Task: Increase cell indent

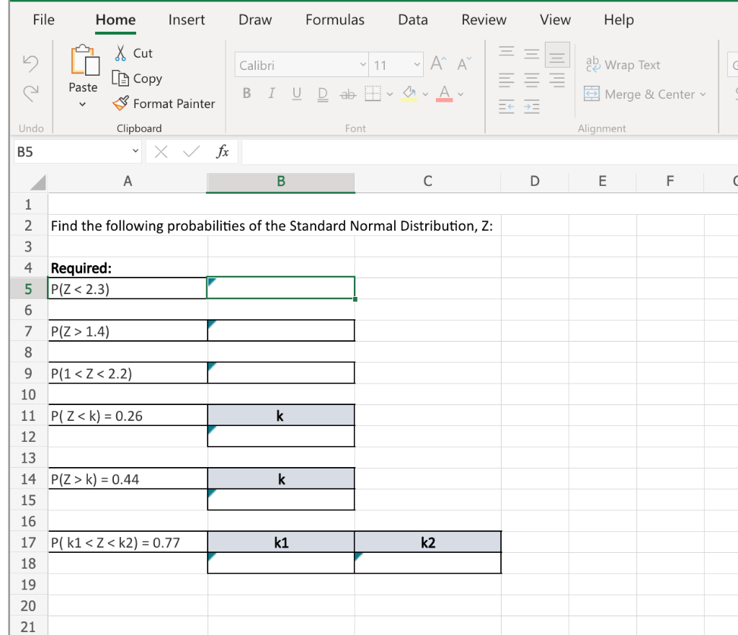Action: (532, 107)
